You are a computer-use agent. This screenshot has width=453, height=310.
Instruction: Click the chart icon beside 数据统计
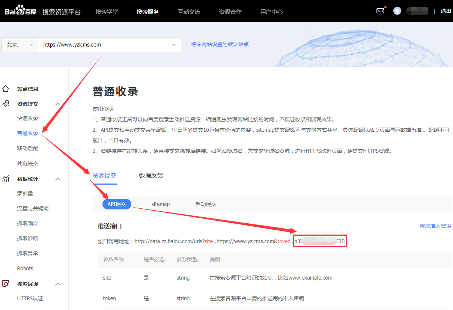click(x=6, y=179)
